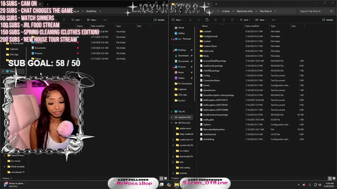
Task: Click the Copy icon in The Sims 4 toolbar
Action: pos(199,20)
